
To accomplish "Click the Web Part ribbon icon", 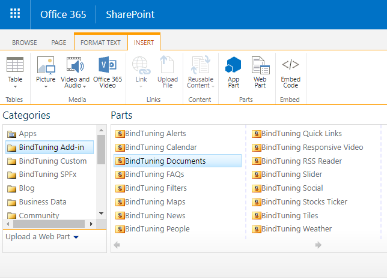I will (x=260, y=65).
